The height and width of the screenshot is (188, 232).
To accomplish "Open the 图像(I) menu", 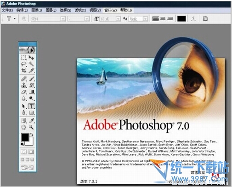I will click(36, 10).
